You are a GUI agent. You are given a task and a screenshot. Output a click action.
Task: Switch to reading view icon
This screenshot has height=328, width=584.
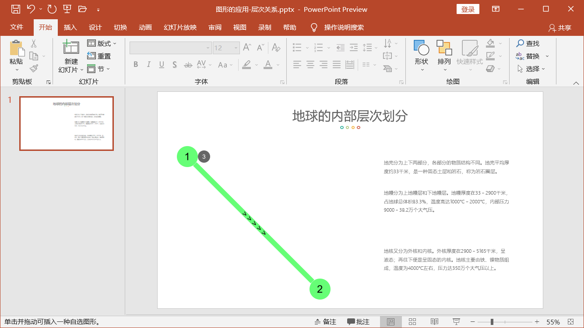[x=434, y=322]
